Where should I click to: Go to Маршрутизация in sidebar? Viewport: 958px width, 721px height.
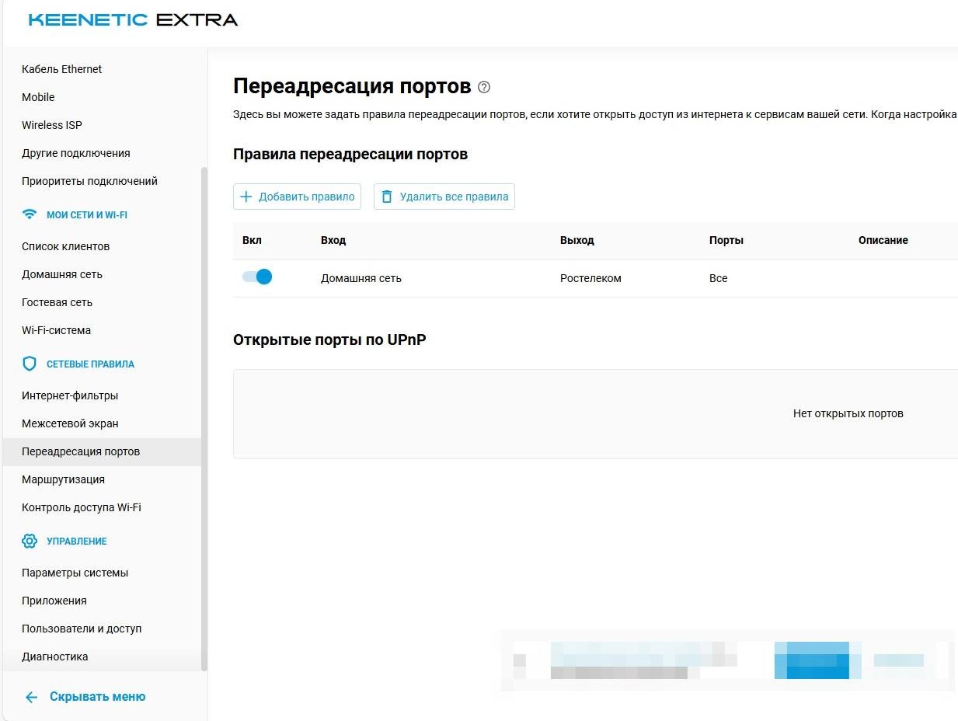(63, 479)
